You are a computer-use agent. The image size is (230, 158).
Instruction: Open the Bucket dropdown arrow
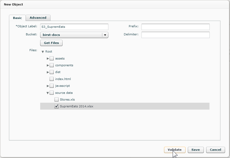105,35
